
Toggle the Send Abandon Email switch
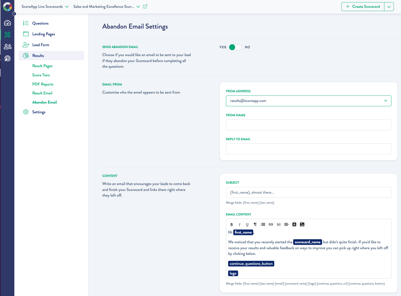point(235,47)
